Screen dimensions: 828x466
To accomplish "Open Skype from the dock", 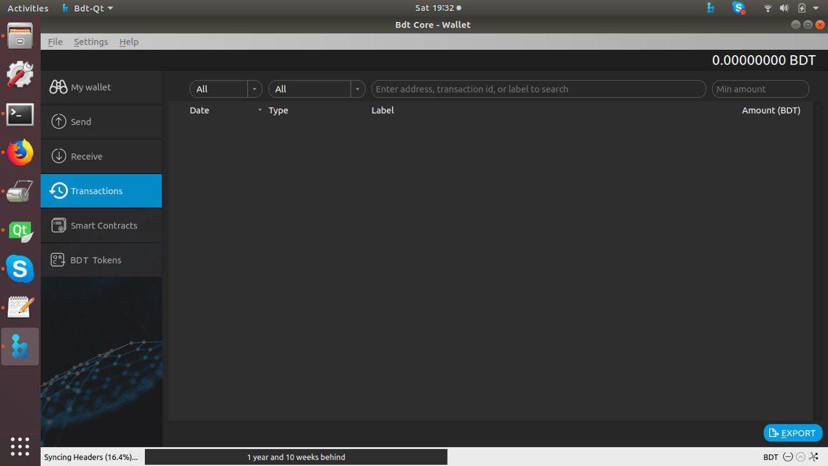I will pos(20,269).
